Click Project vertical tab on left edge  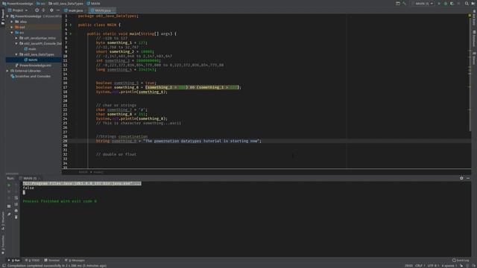pyautogui.click(x=3, y=18)
